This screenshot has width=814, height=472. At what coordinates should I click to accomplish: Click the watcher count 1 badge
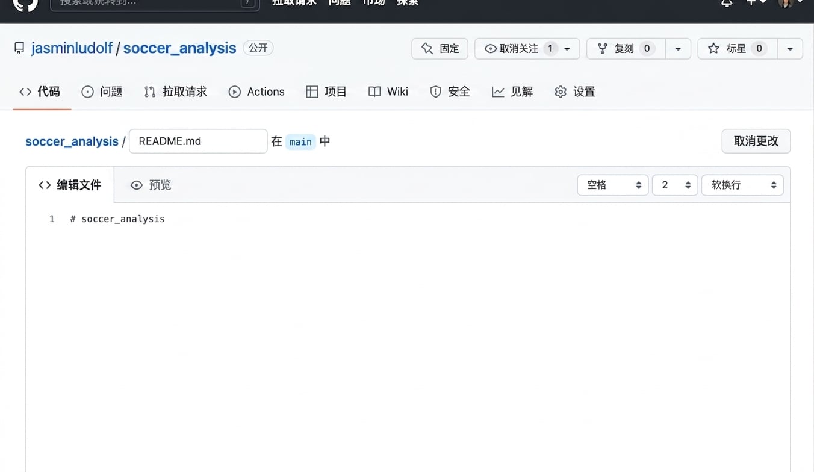[550, 49]
